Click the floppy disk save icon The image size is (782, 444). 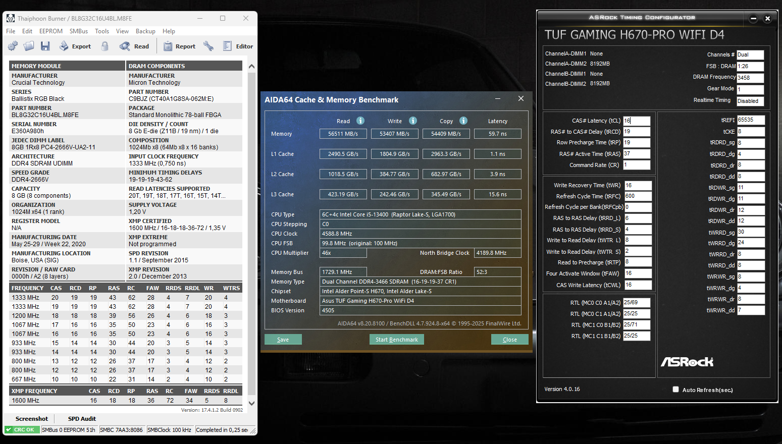click(x=45, y=46)
